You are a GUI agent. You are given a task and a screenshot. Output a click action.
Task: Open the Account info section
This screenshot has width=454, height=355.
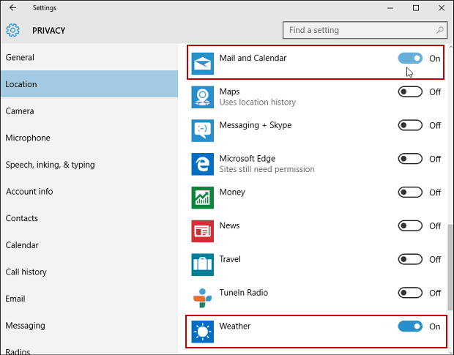click(x=89, y=191)
